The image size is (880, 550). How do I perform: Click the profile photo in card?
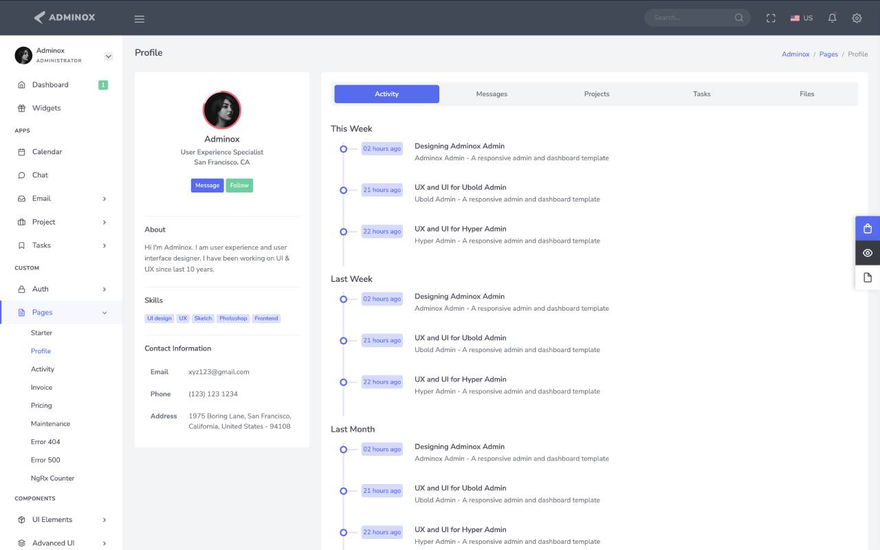[222, 110]
